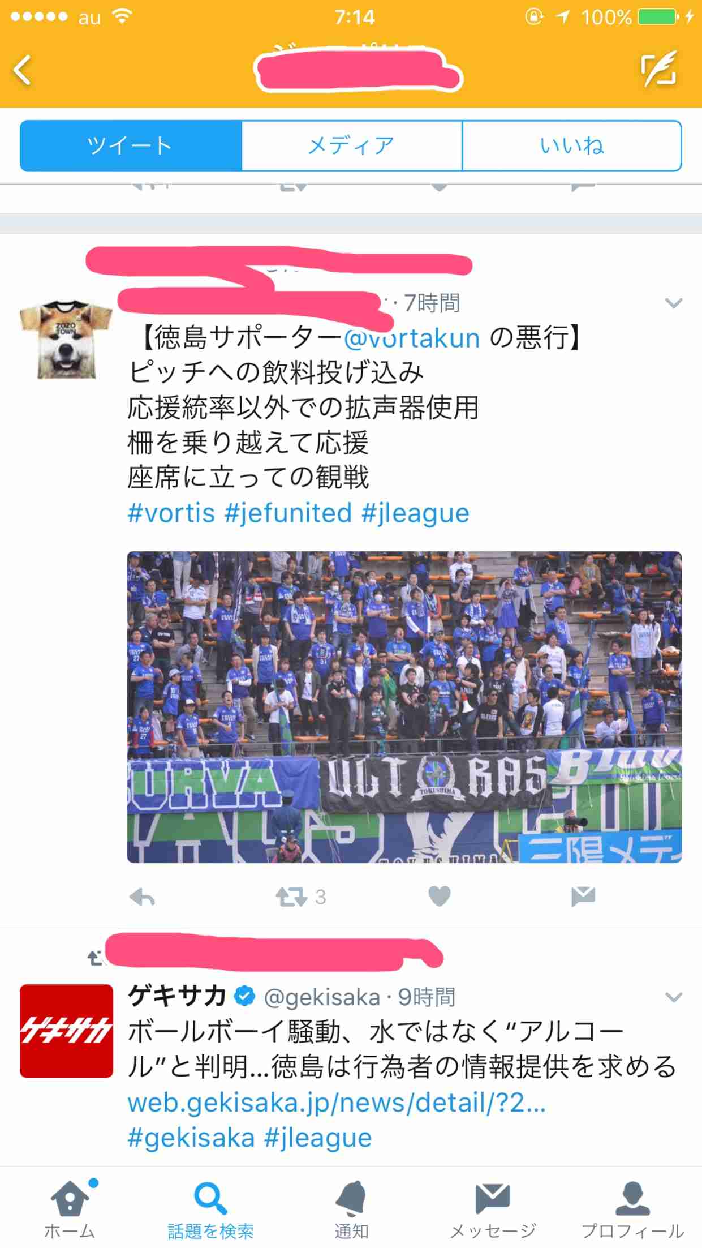
Task: Switch to the メディア tab
Action: click(351, 146)
